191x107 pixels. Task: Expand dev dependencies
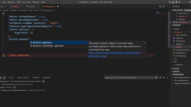coord(181,81)
